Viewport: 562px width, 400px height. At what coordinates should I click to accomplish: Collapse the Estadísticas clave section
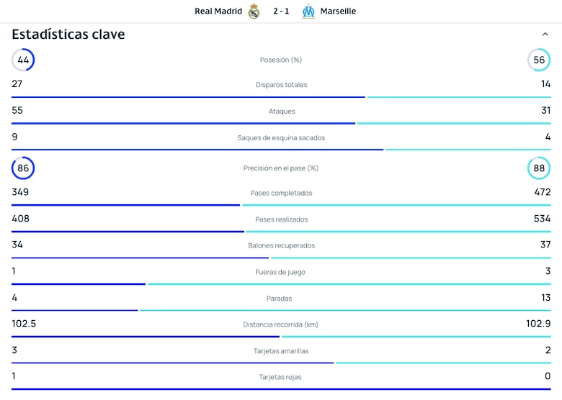pos(545,35)
